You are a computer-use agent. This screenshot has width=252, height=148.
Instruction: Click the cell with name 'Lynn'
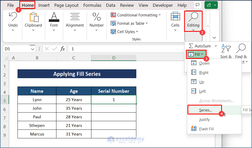37,100
